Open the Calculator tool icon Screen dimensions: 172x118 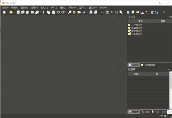click(x=128, y=12)
